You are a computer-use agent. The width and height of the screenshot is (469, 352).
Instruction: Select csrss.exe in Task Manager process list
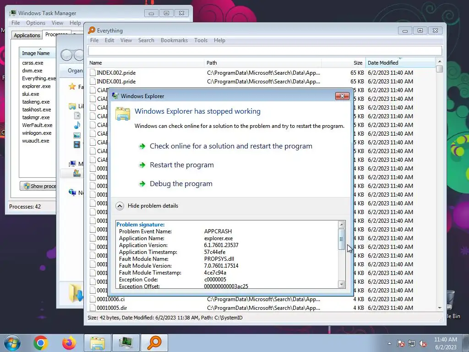[33, 63]
